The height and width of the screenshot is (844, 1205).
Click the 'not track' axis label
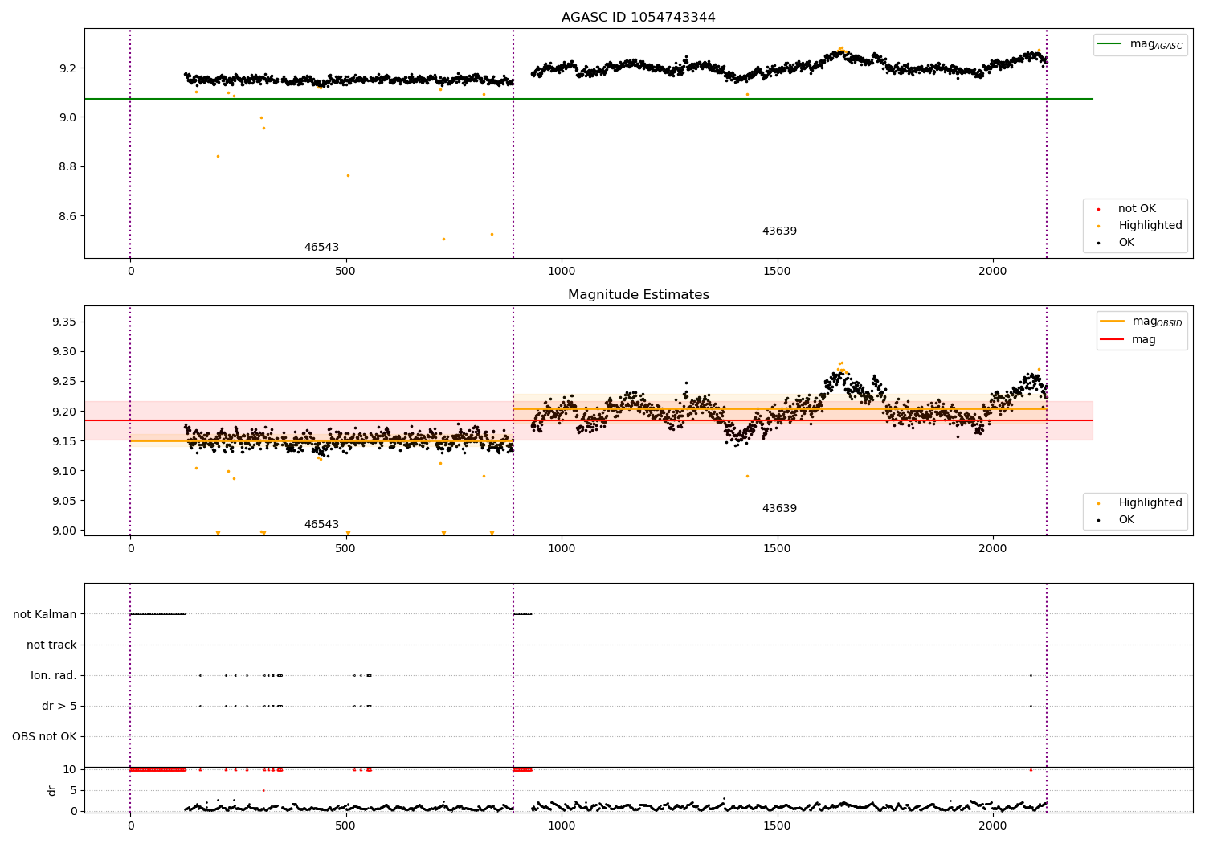point(51,645)
